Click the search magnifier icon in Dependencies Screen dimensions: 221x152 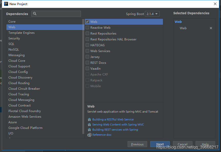(35, 14)
